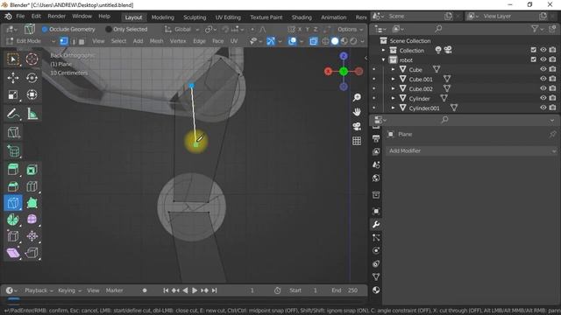Toggle Occlude Geometry option
The width and height of the screenshot is (561, 315).
[x=68, y=29]
